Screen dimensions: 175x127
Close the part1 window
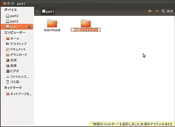click(x=5, y=4)
